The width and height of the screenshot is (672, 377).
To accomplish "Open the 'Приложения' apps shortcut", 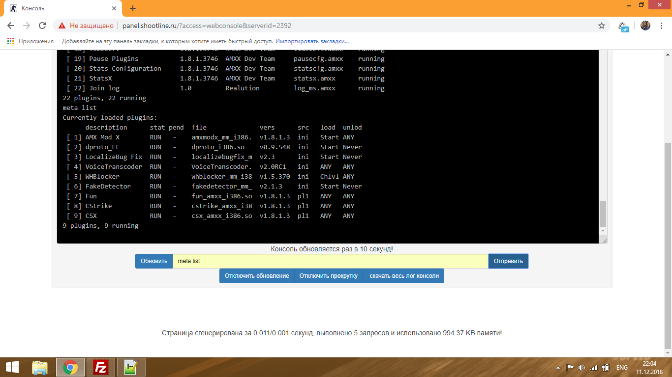I will tap(31, 41).
